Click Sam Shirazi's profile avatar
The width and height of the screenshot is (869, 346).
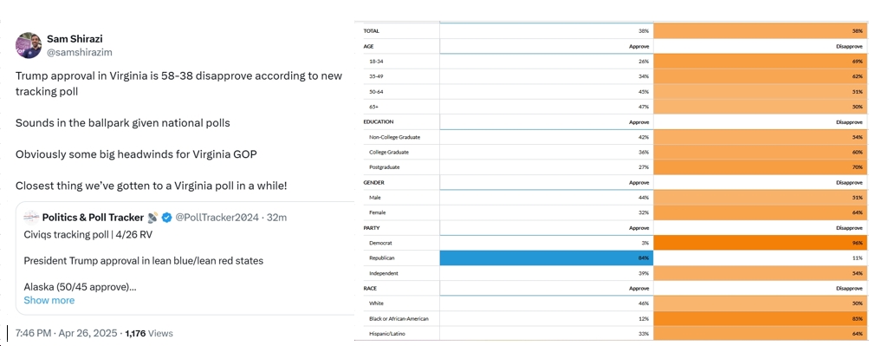[x=29, y=45]
